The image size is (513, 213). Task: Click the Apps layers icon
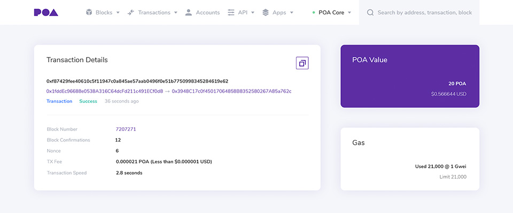(266, 12)
